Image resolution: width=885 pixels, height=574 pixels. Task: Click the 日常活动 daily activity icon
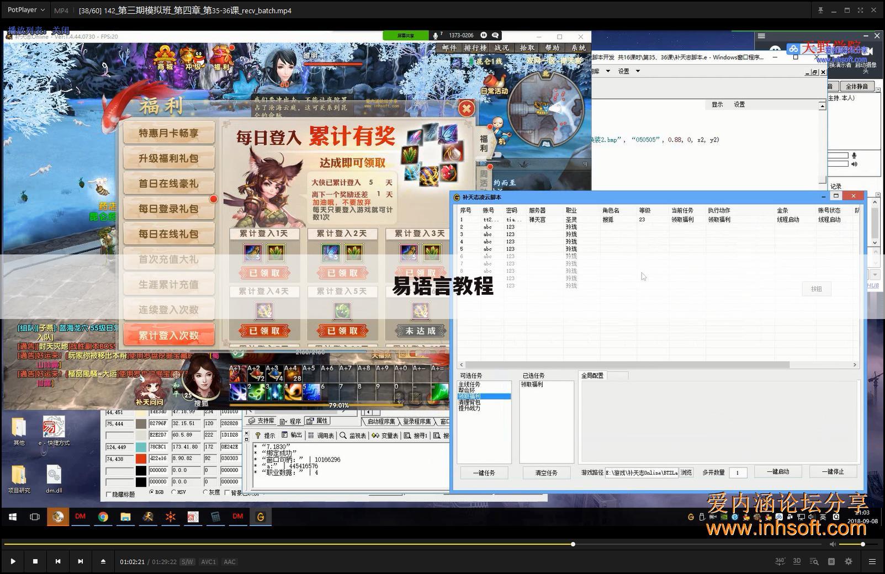click(494, 86)
